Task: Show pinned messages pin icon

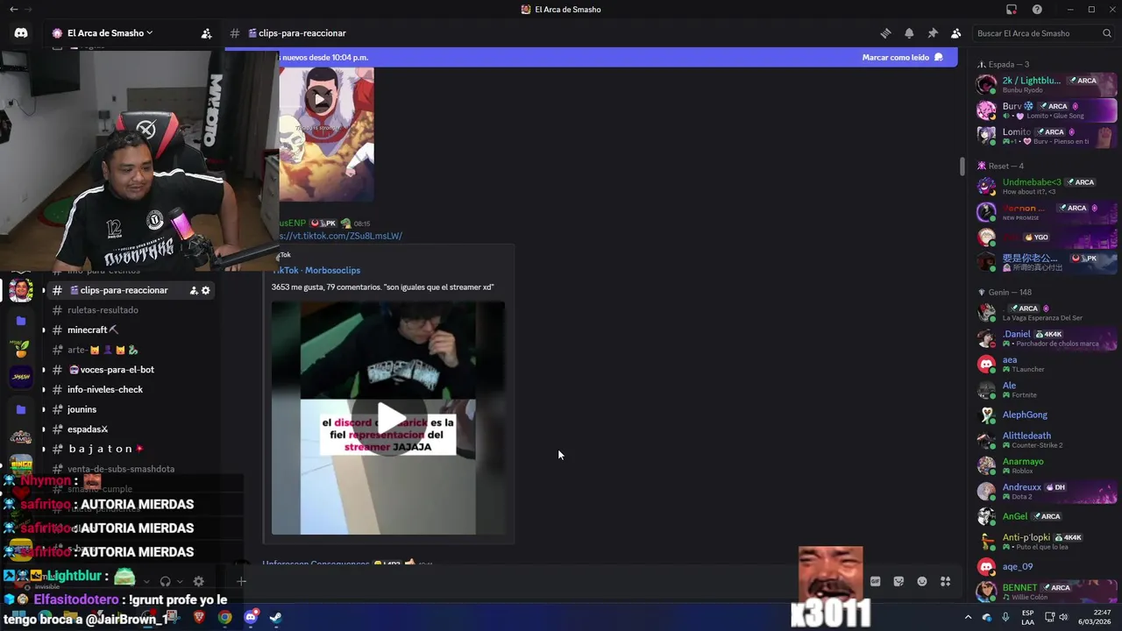Action: [933, 33]
